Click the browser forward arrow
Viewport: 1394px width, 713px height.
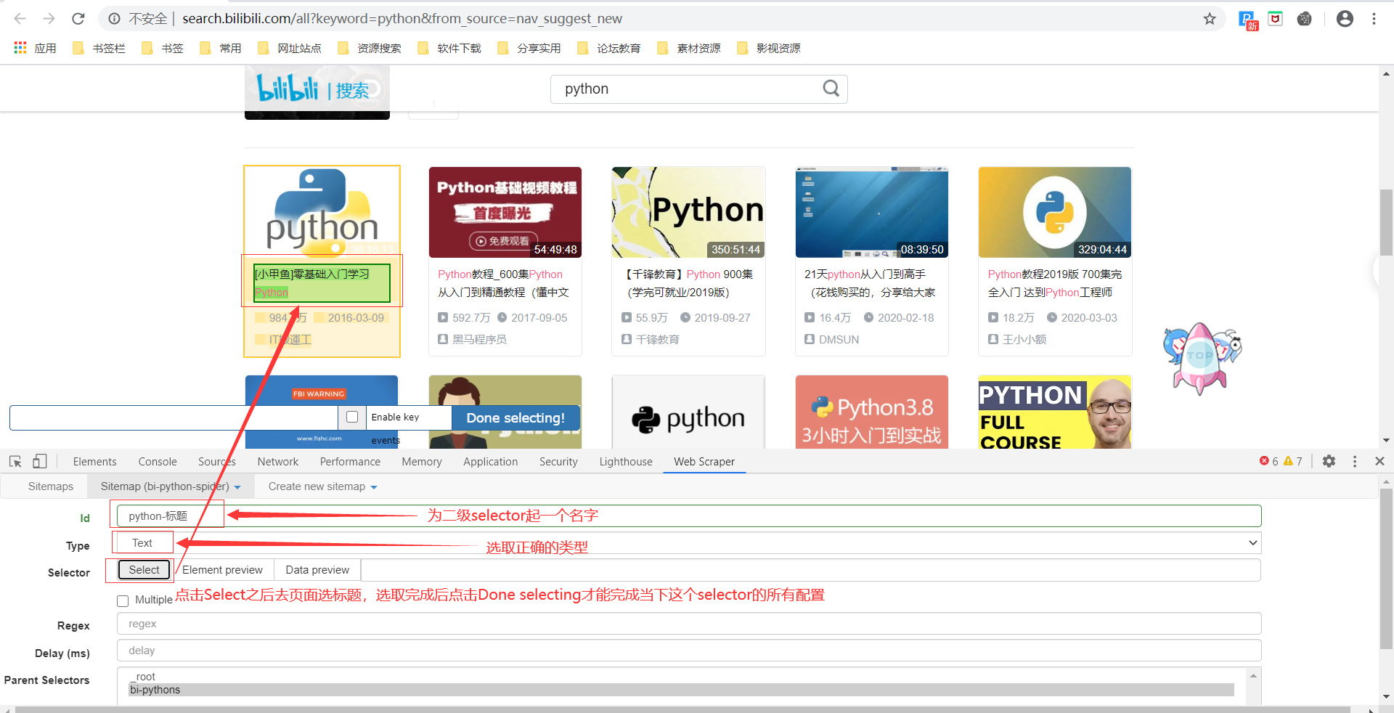(49, 19)
